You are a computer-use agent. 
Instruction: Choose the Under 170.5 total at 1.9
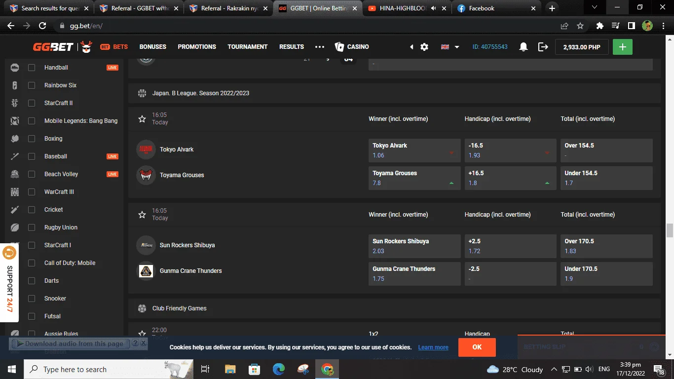click(607, 274)
